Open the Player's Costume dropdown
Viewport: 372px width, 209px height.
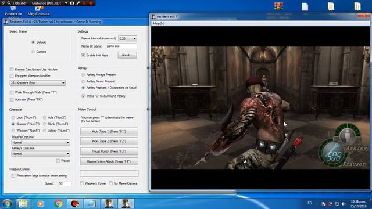[x=41, y=142]
